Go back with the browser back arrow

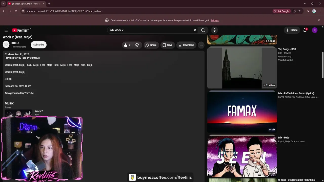[4, 11]
